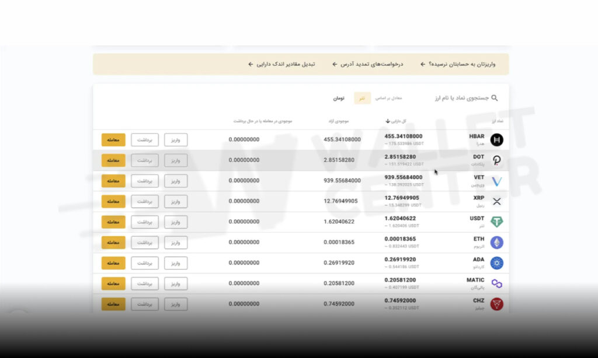Click withdraw button for CHZ
The image size is (598, 358).
coord(145,304)
